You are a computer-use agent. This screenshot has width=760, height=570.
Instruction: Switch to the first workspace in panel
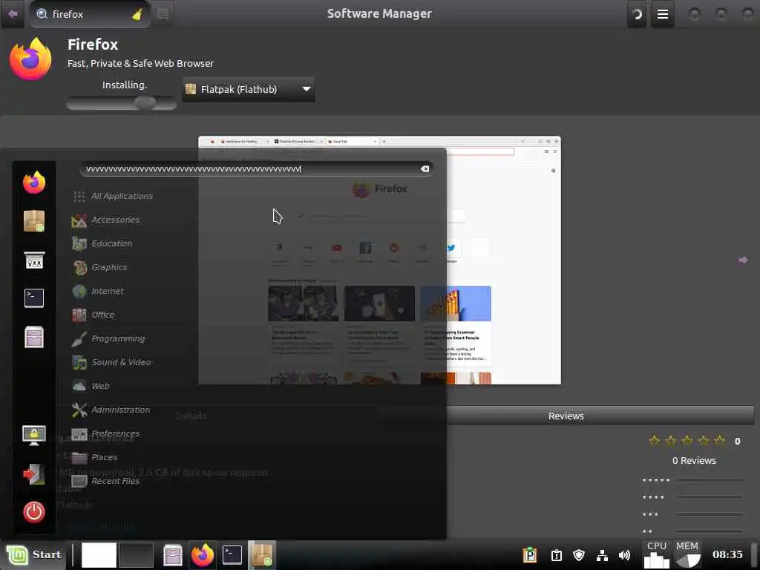(99, 555)
